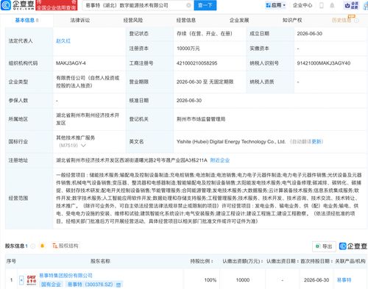The width and height of the screenshot is (368, 289).
Task: Click the small icon after 300376.SZ
Action: click(x=118, y=285)
